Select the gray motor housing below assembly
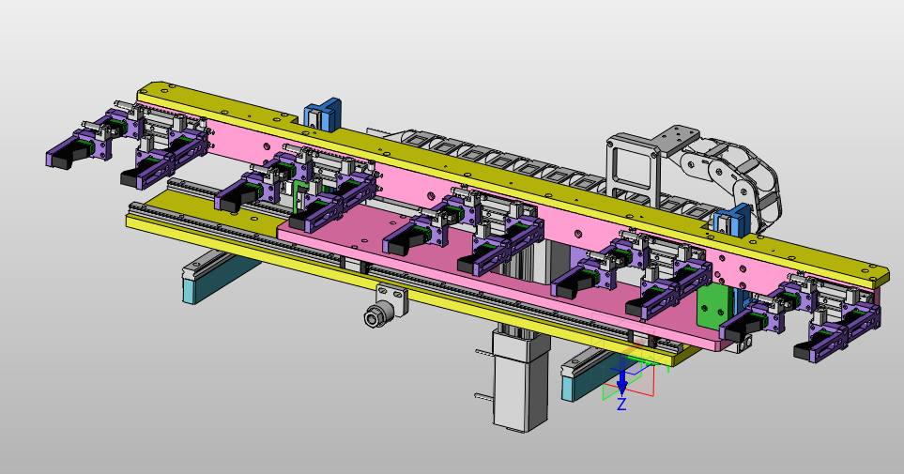Image resolution: width=904 pixels, height=474 pixels. [x=520, y=382]
